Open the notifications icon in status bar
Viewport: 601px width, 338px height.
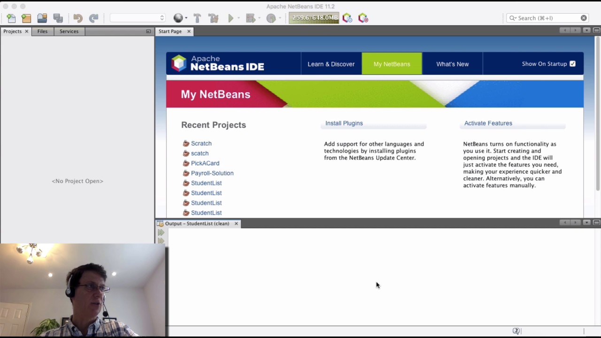(516, 331)
